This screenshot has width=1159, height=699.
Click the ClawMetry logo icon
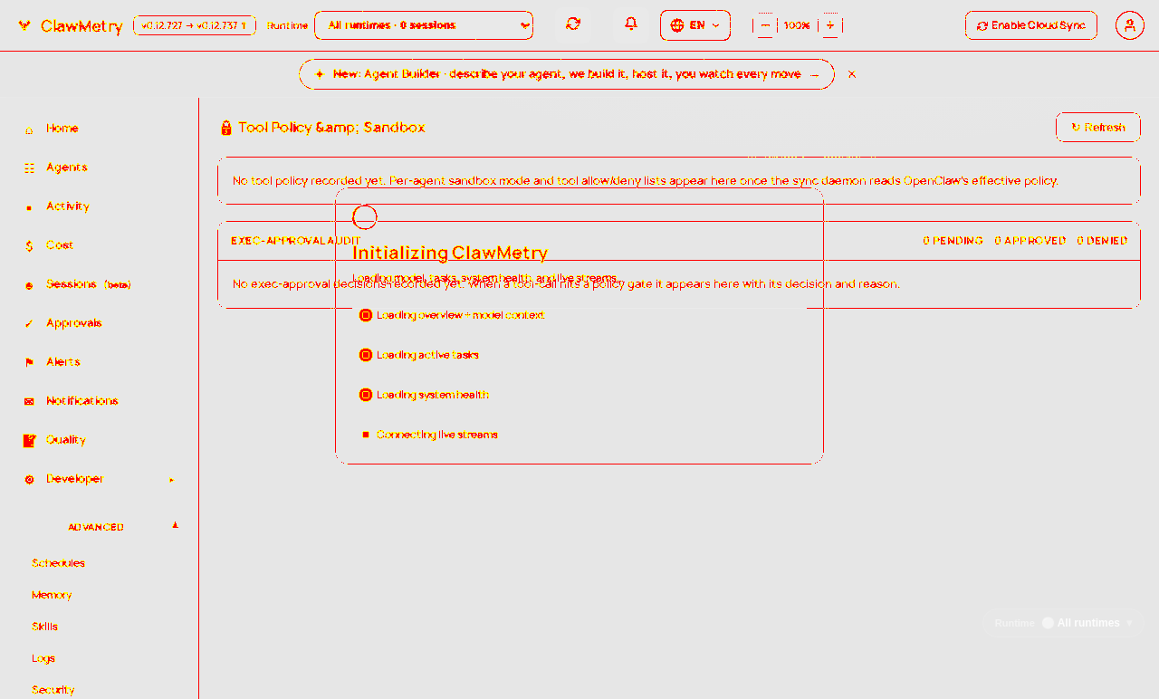[24, 25]
